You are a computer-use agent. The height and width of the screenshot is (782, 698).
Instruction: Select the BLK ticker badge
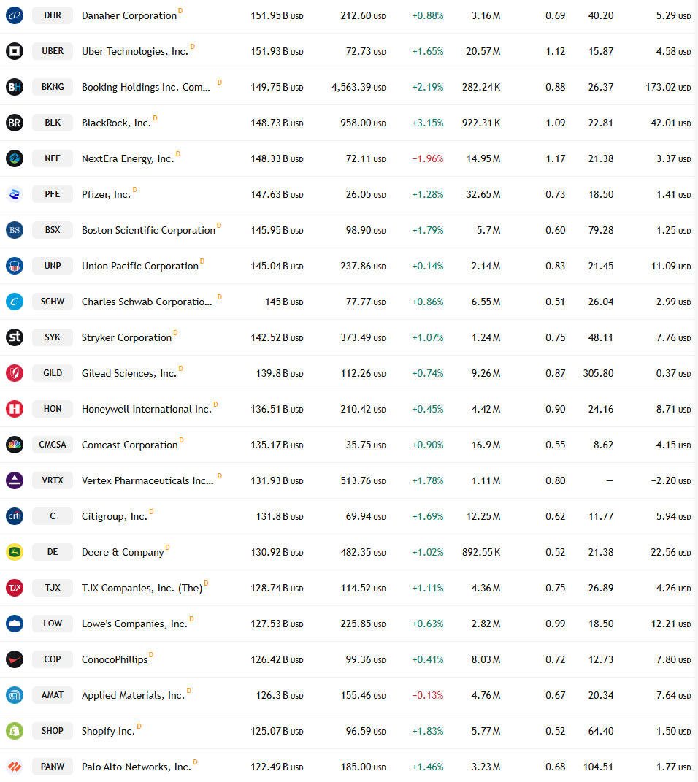pyautogui.click(x=53, y=123)
